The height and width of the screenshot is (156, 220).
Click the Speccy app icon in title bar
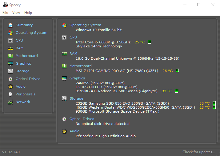[x=5, y=5]
